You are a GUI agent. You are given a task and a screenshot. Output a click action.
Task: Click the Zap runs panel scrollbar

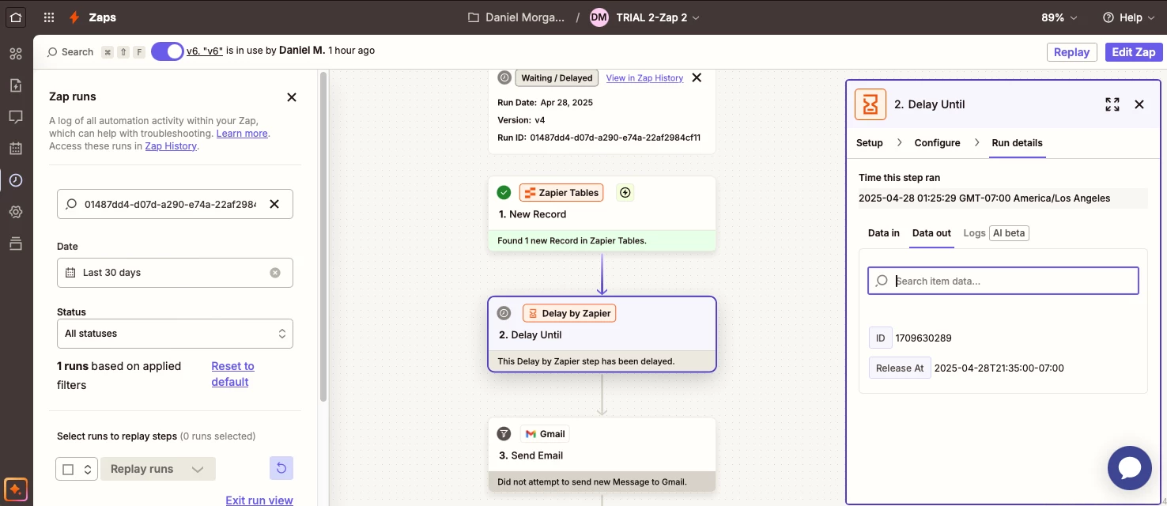pos(323,237)
